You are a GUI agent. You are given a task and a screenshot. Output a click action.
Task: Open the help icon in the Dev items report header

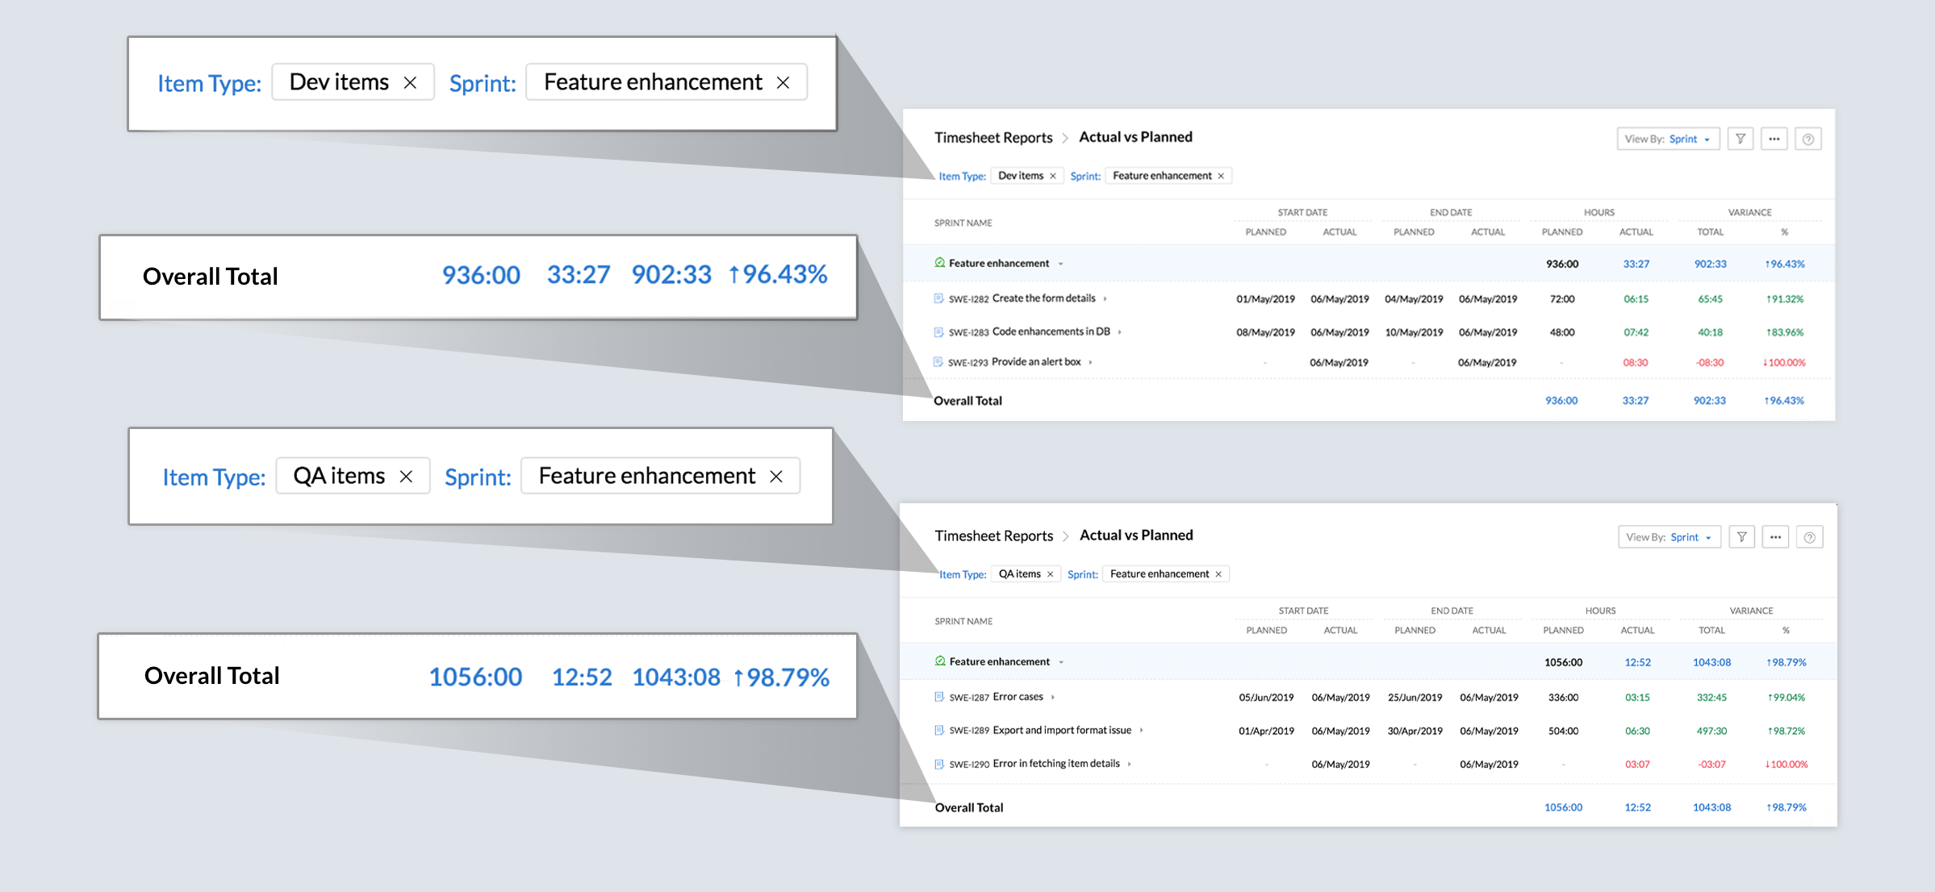pyautogui.click(x=1808, y=139)
